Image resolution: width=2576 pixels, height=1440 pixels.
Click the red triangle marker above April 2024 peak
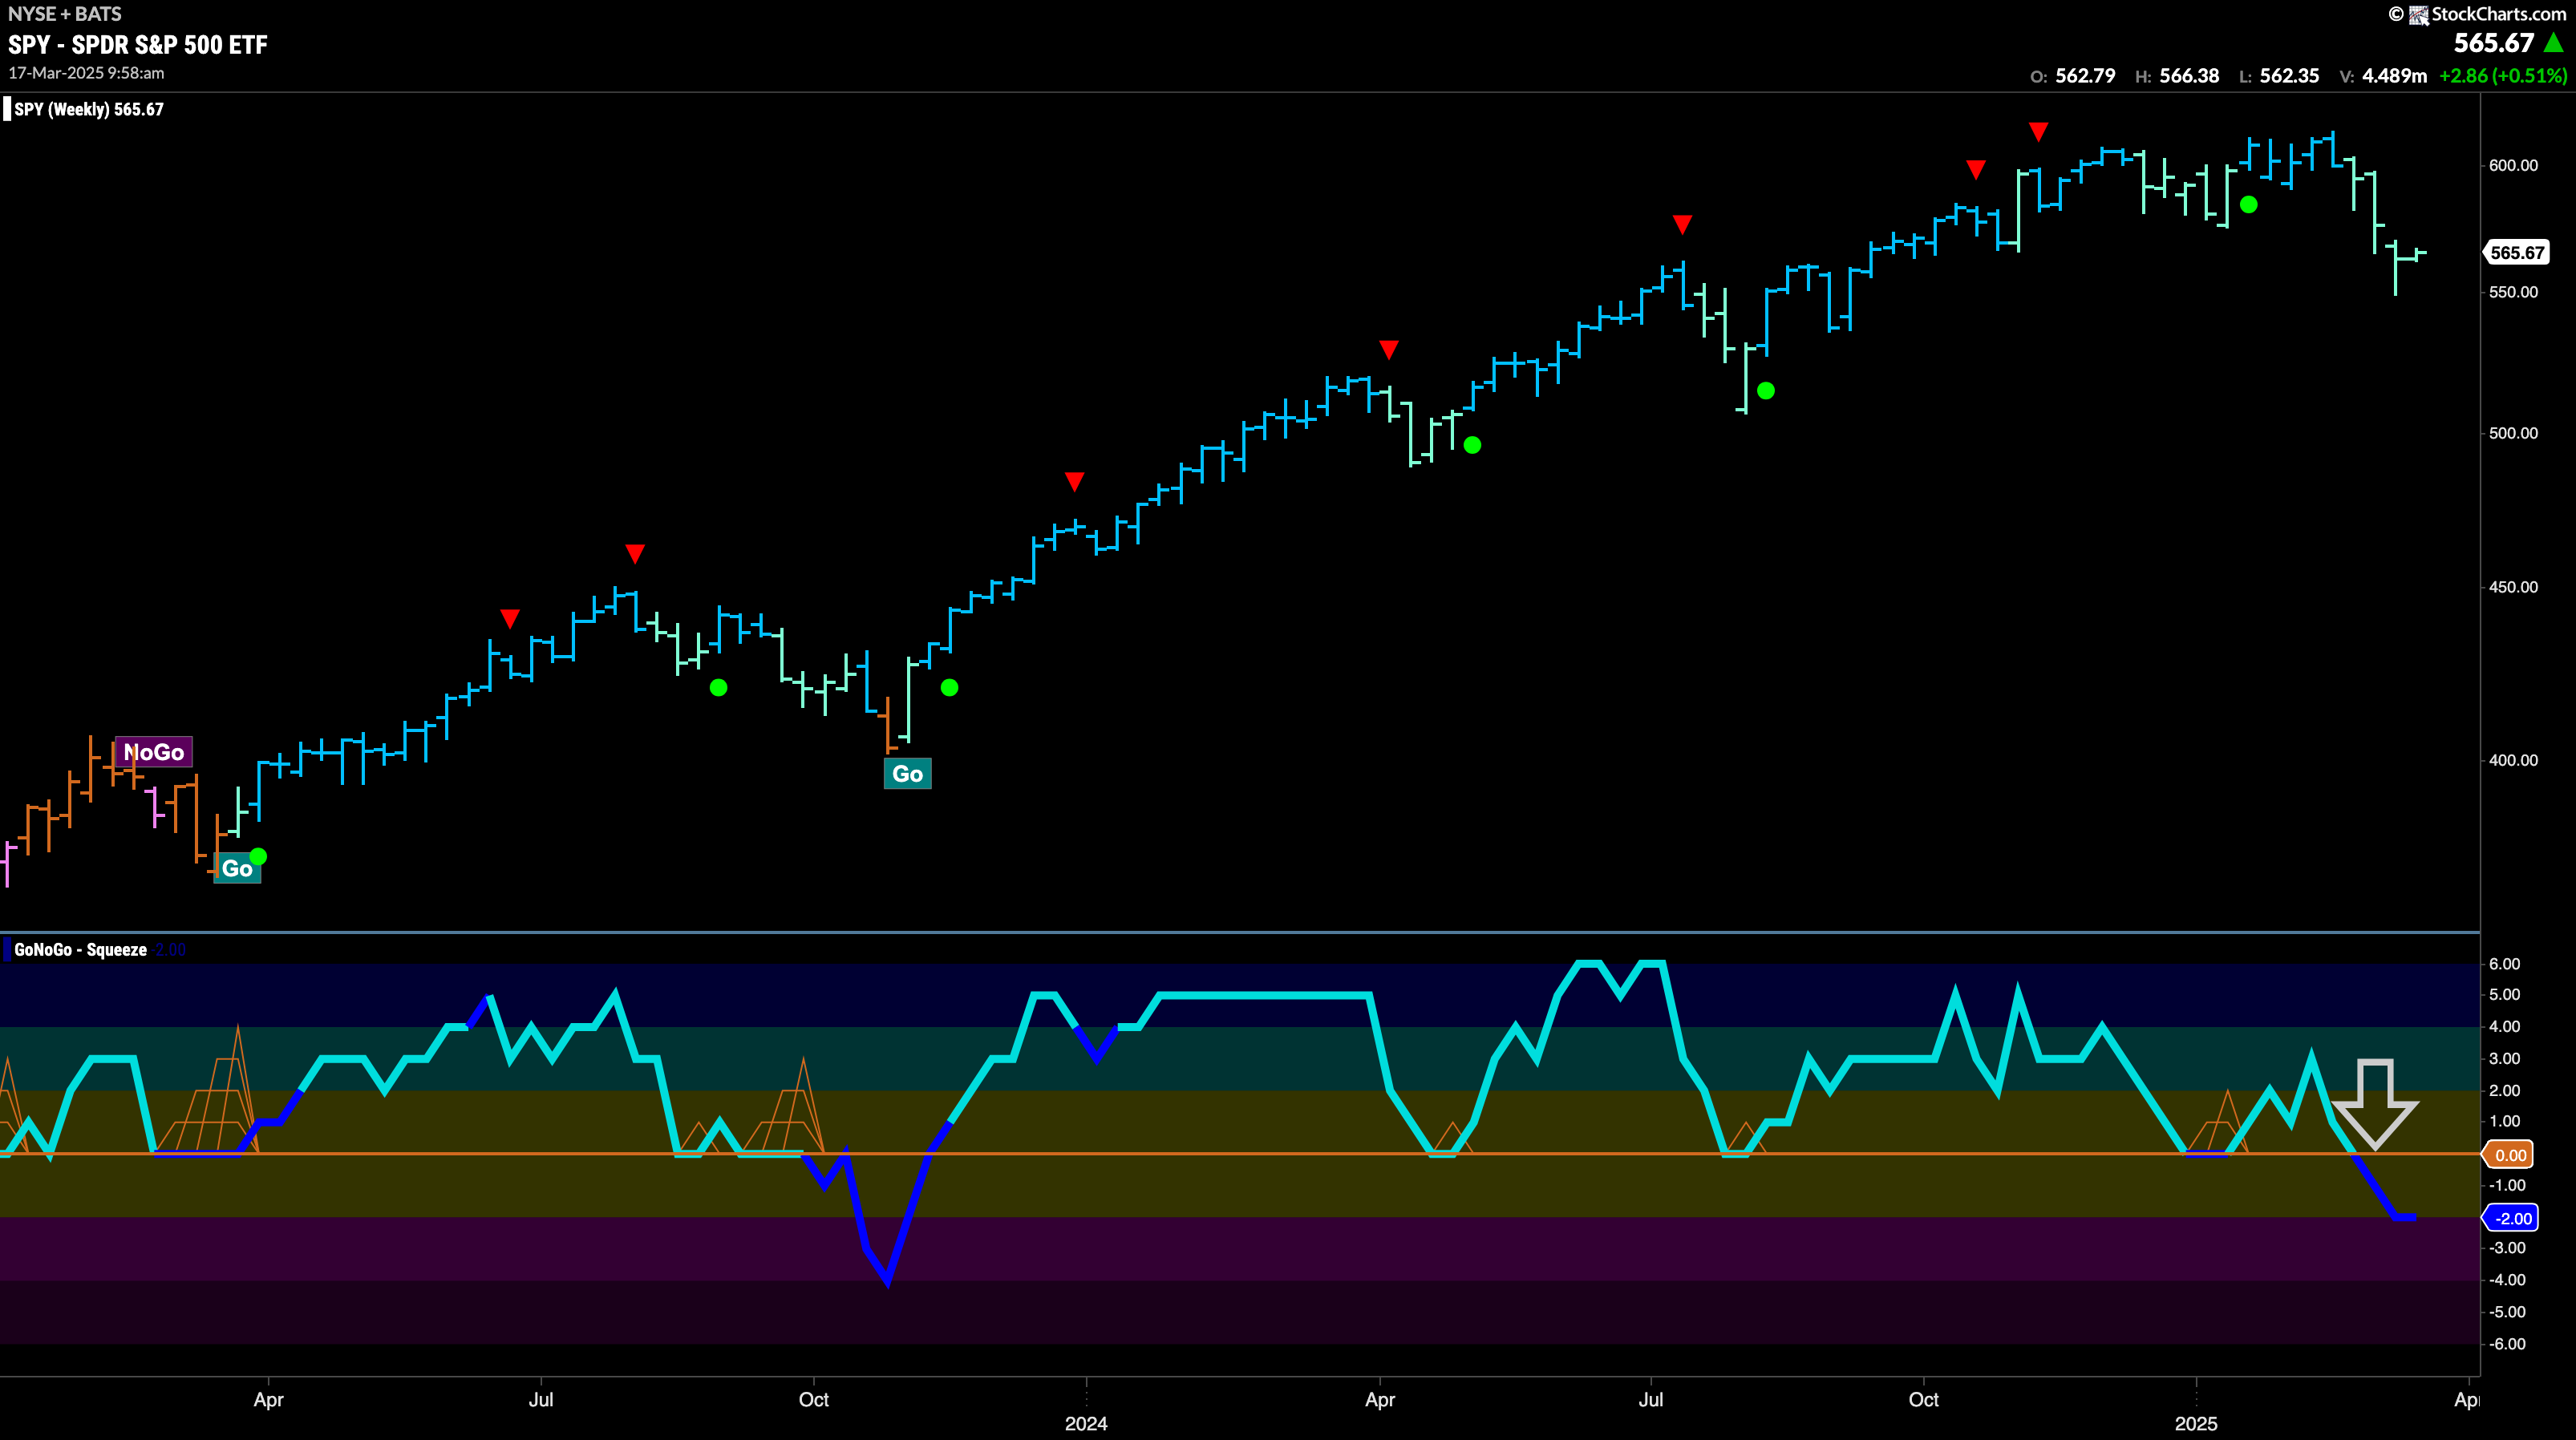click(x=1388, y=349)
